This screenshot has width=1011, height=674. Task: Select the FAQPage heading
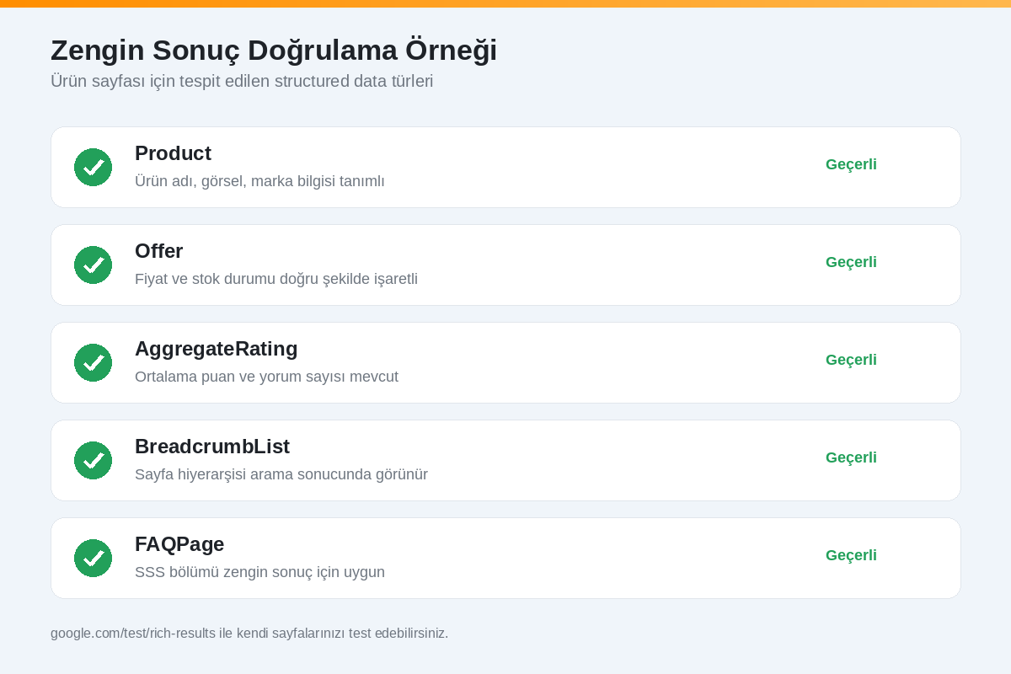click(179, 544)
